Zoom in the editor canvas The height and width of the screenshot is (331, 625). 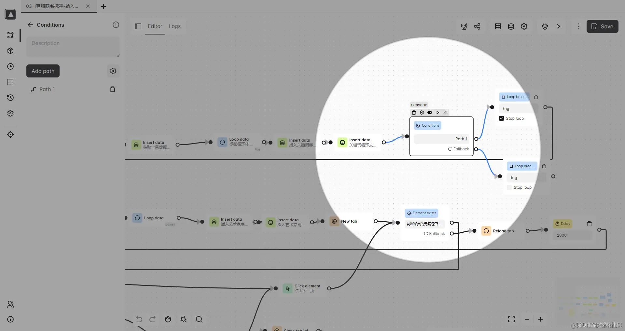[540, 319]
